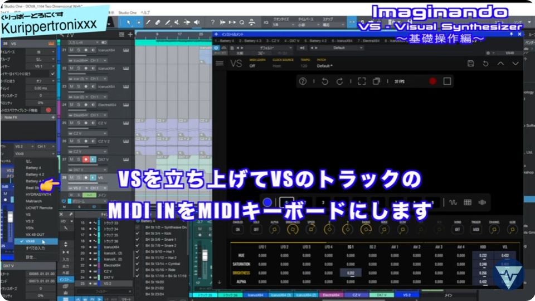Select Battery 4 in MIDI input list
The height and width of the screenshot is (301, 535).
point(33,168)
